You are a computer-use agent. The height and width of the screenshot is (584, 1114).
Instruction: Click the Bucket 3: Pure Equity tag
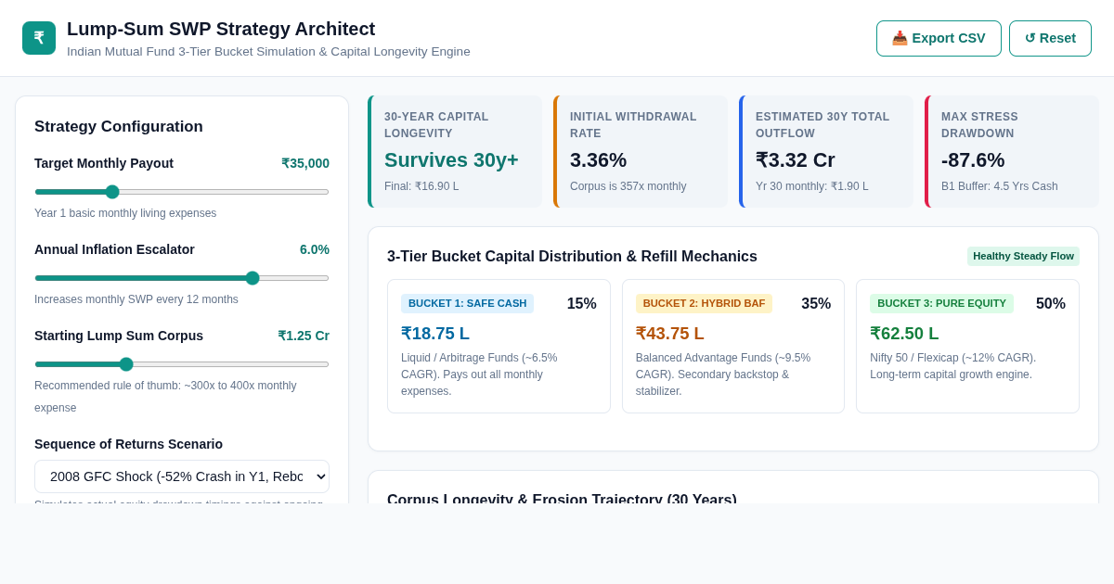pyautogui.click(x=941, y=303)
